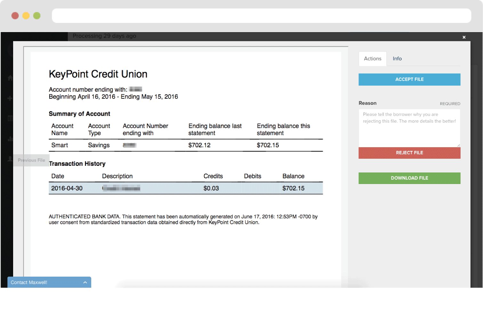Open the bar chart icon in the sidebar
This screenshot has height=314, width=483.
coord(10,139)
